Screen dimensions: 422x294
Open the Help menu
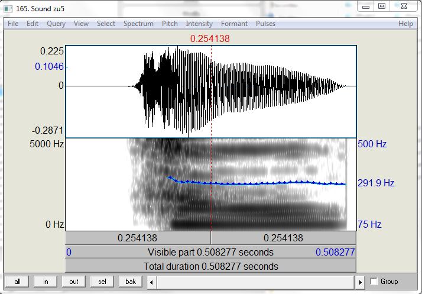pos(405,24)
